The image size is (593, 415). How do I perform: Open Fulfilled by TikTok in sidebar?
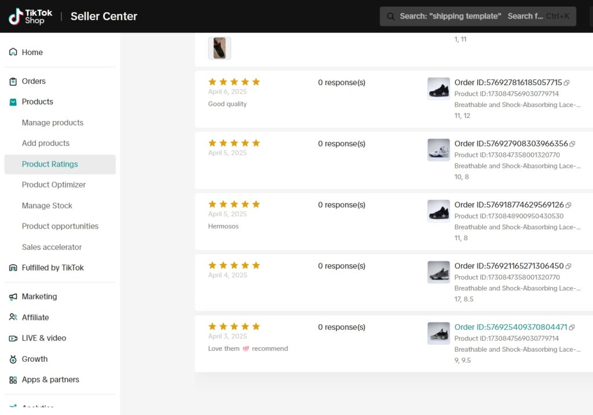pos(52,267)
